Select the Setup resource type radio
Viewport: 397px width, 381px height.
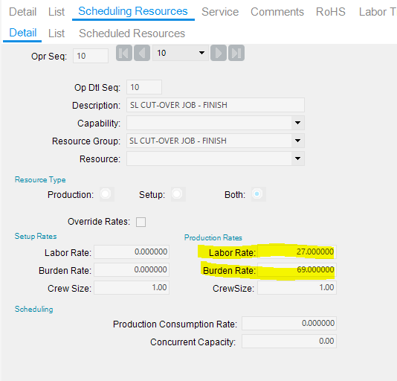coord(178,194)
